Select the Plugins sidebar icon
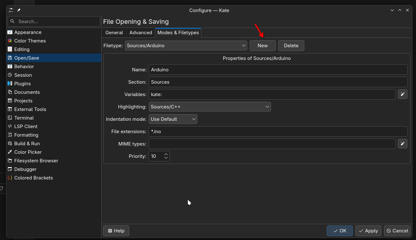The height and width of the screenshot is (240, 416). pyautogui.click(x=10, y=84)
